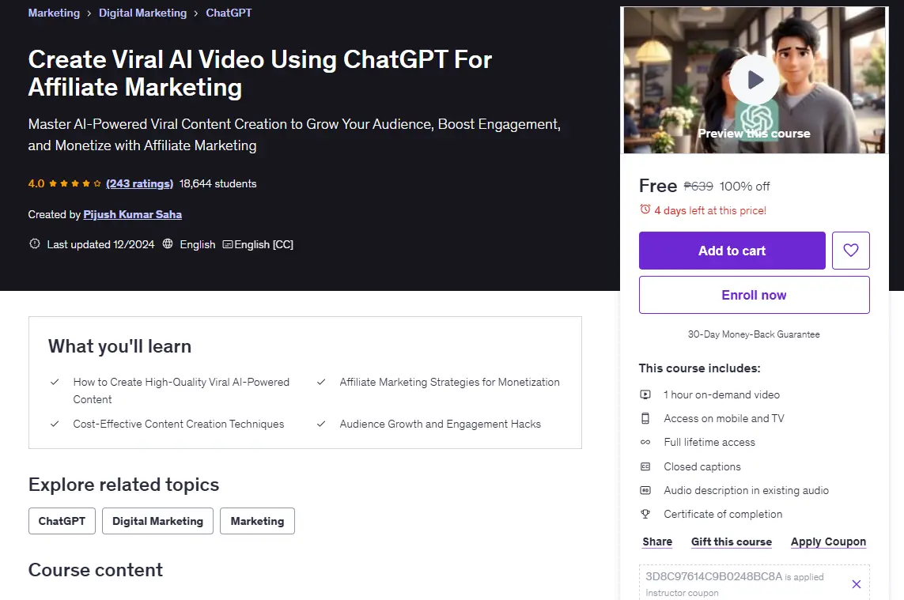The width and height of the screenshot is (904, 600).
Task: Remove applied coupon with X icon
Action: click(856, 584)
